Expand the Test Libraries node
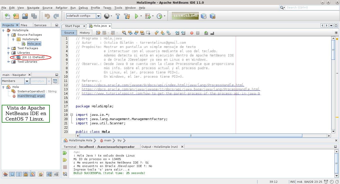This screenshot has height=184, width=340. point(8,62)
